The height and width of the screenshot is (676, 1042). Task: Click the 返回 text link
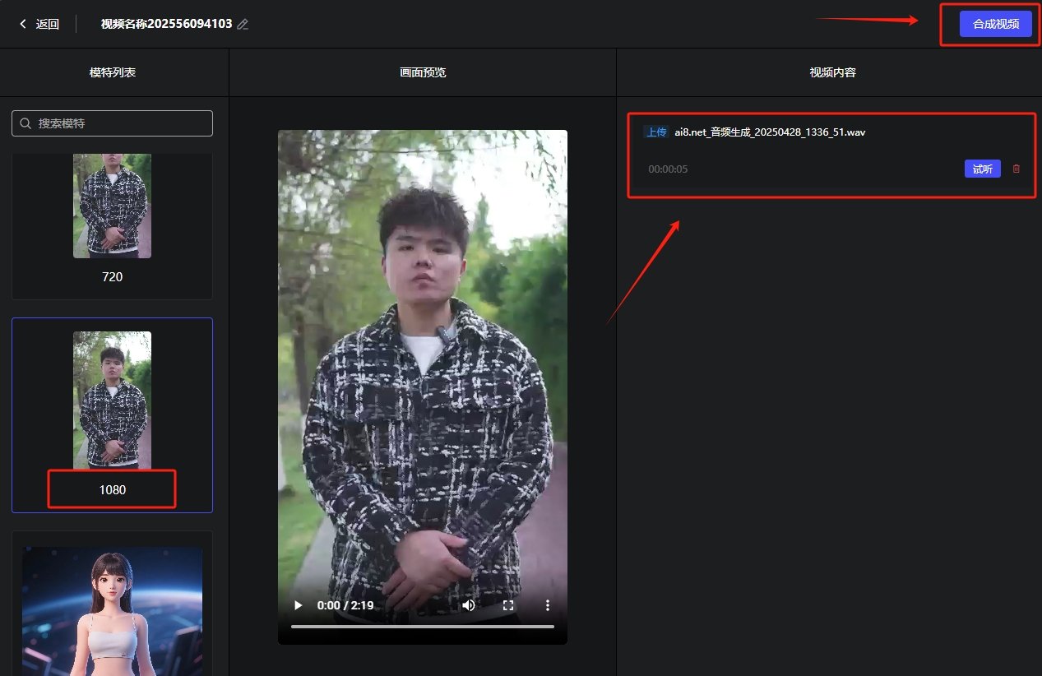pos(48,24)
